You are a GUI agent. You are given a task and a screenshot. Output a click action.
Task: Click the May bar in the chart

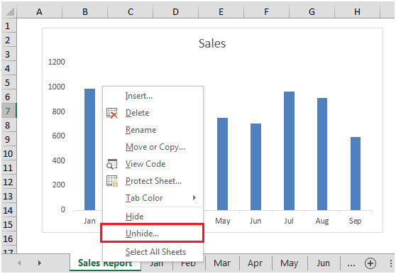click(222, 164)
